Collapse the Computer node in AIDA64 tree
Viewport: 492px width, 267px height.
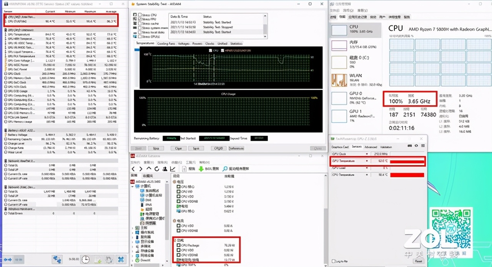[x=132, y=186]
